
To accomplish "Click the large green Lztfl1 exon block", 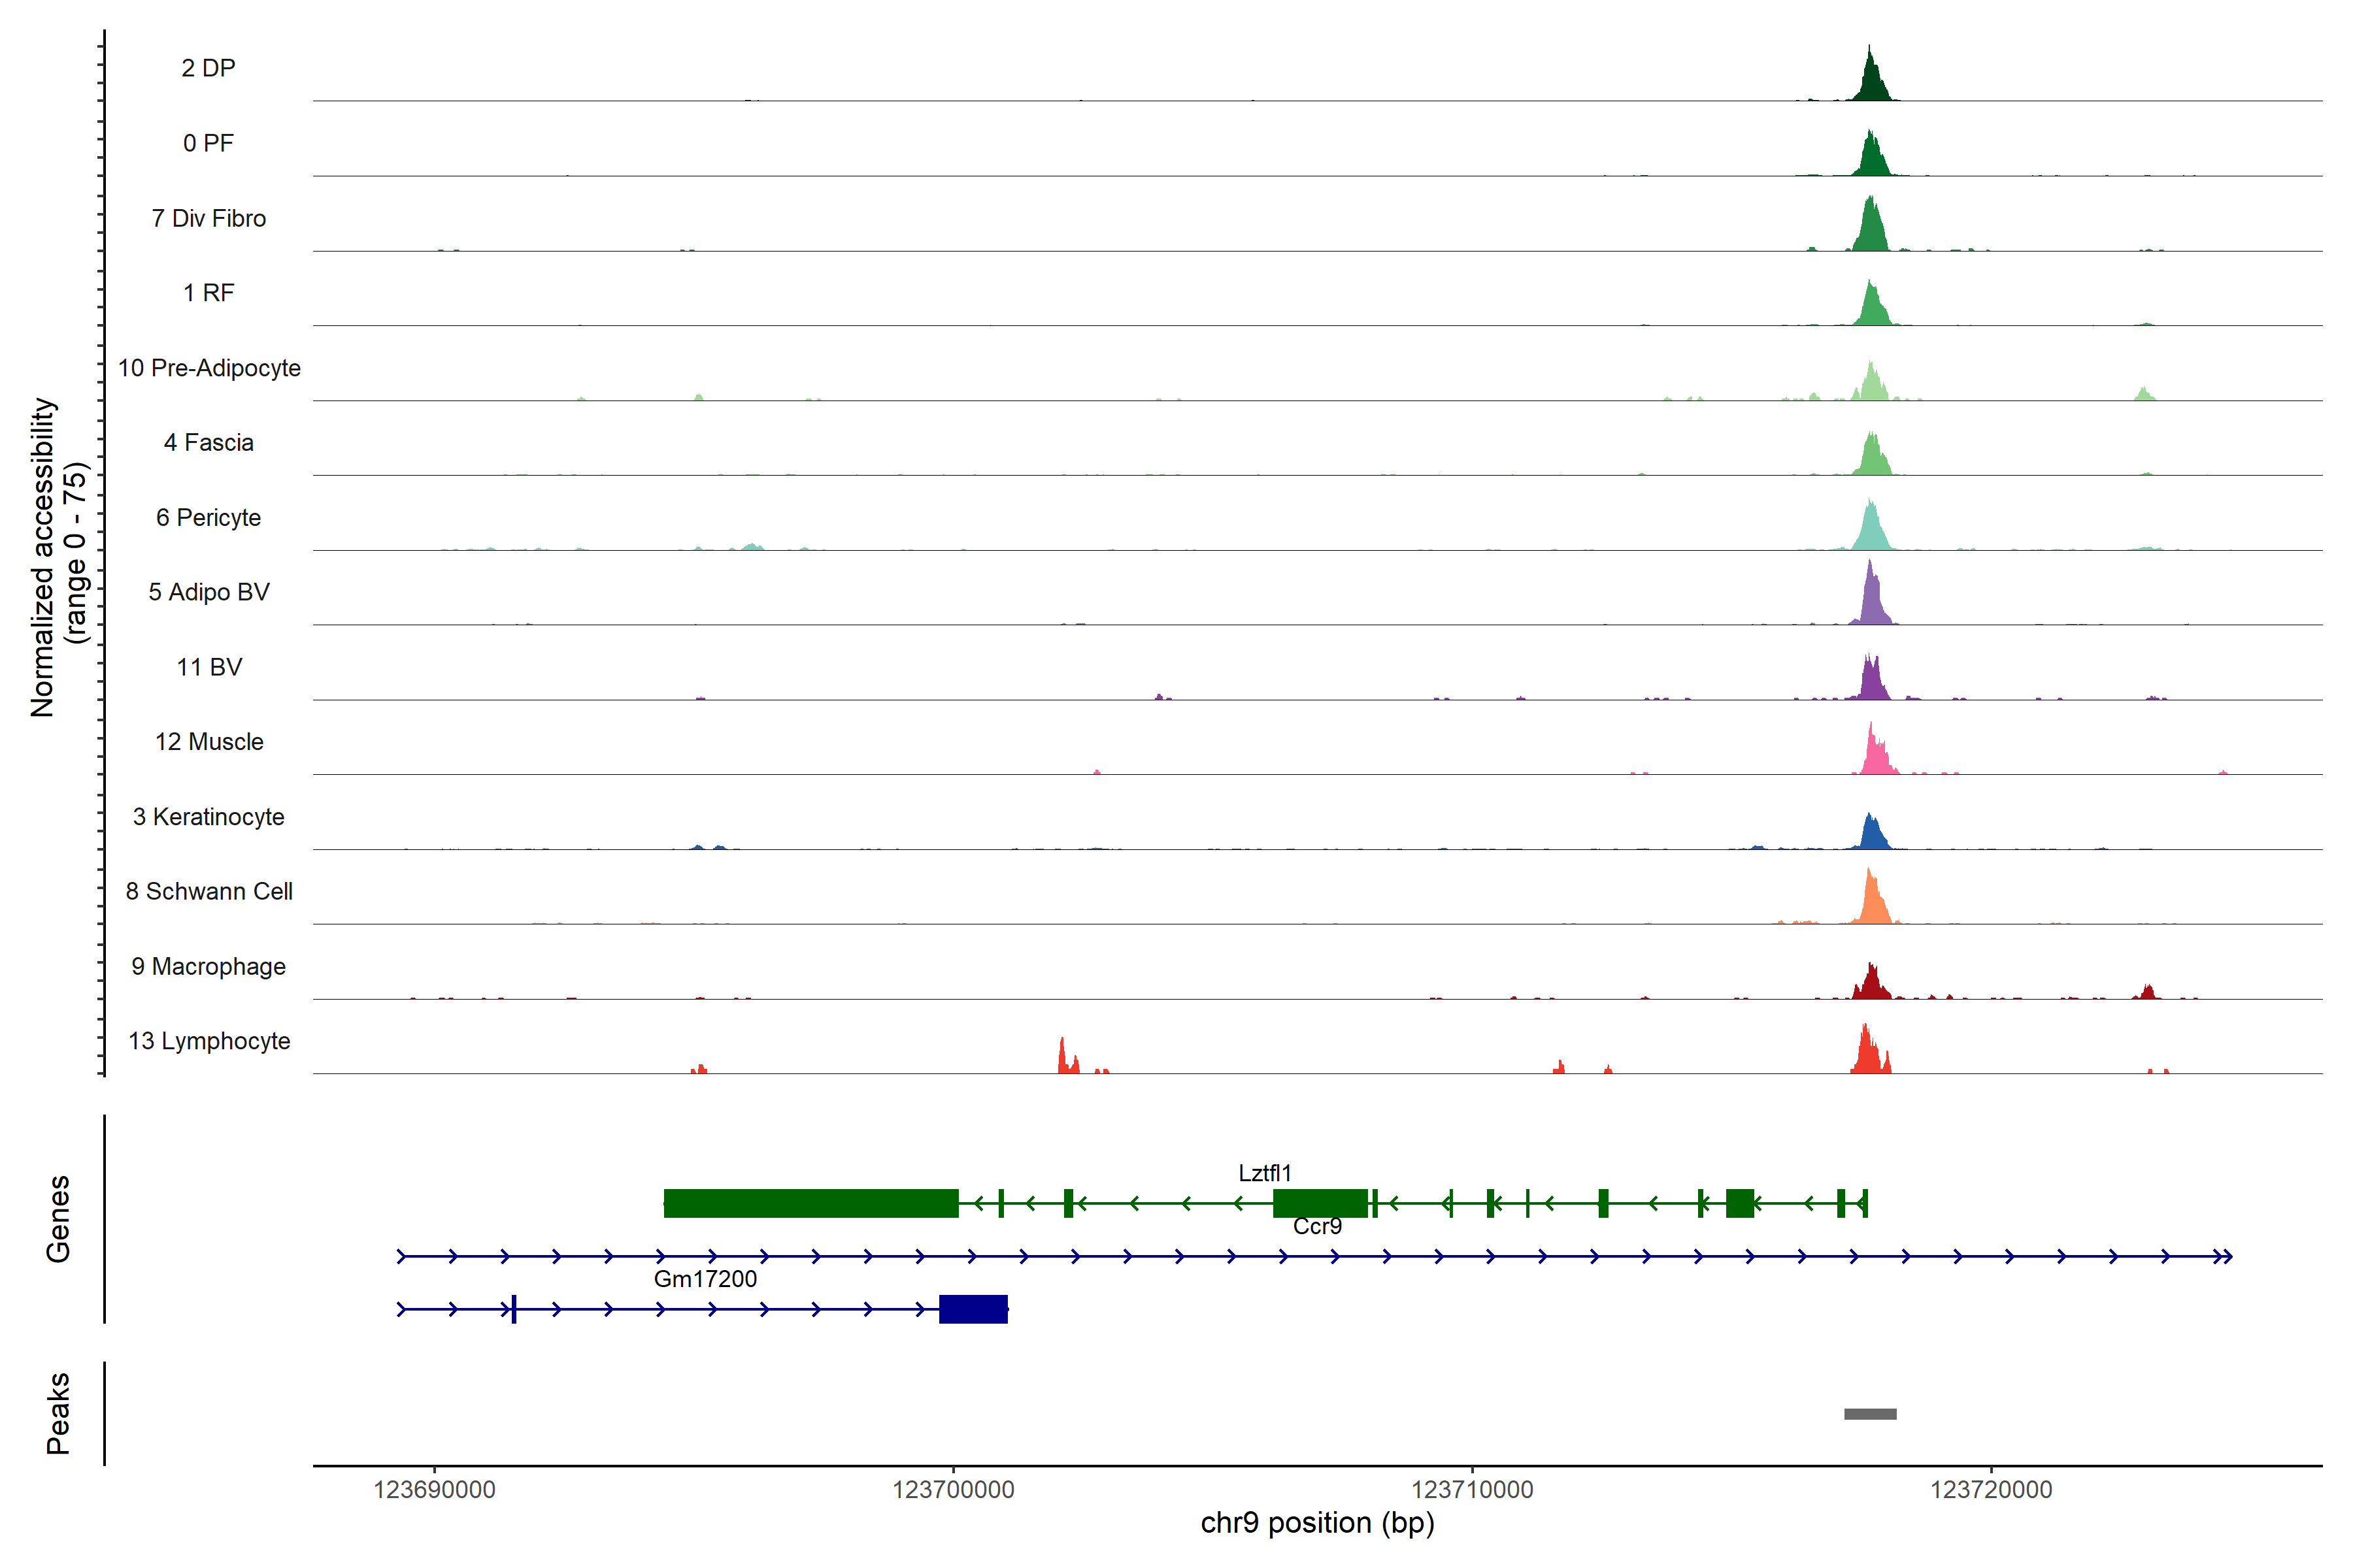I will (810, 1203).
